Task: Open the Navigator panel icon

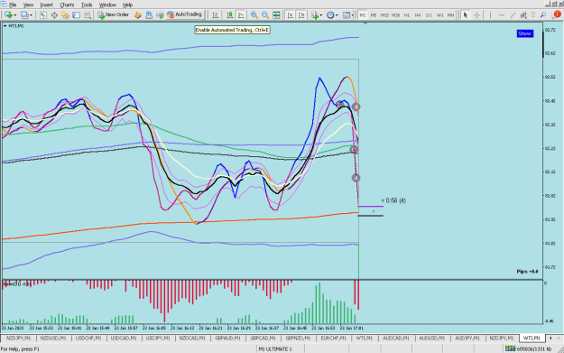Action: 65,14
